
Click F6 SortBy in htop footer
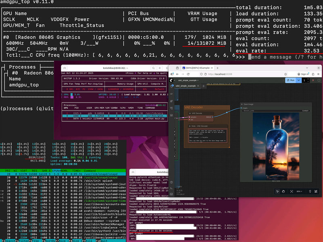click(49, 240)
